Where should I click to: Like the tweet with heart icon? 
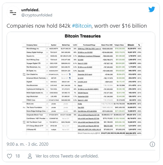click(9, 156)
